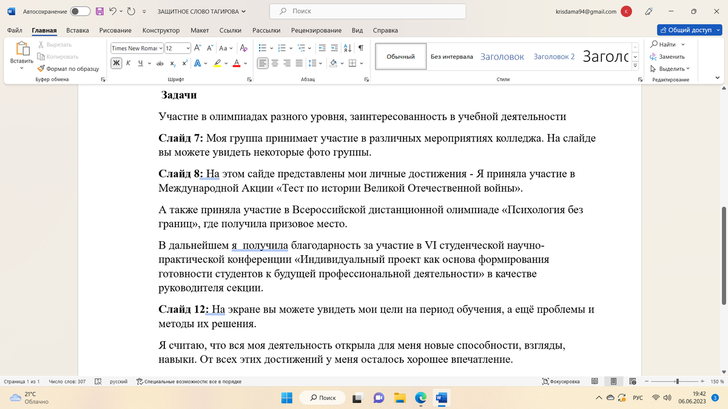728x409 pixels.
Task: Open the font size dropdown showing 12
Action: [187, 48]
